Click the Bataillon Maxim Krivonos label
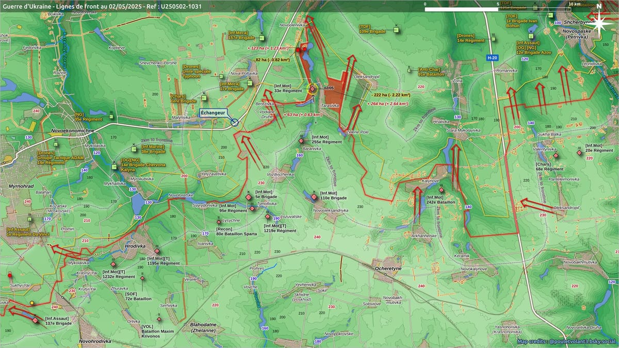This screenshot has height=348, width=619. tap(158, 333)
